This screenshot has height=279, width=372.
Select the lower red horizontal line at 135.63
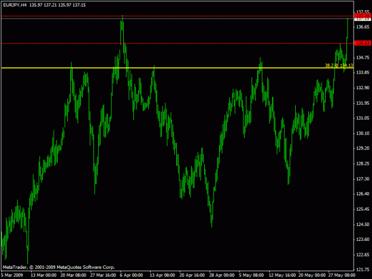pos(177,43)
